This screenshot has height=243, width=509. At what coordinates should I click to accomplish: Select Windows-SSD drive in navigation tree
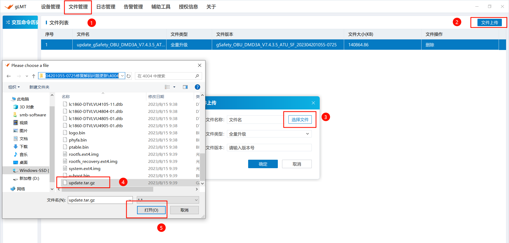point(33,171)
